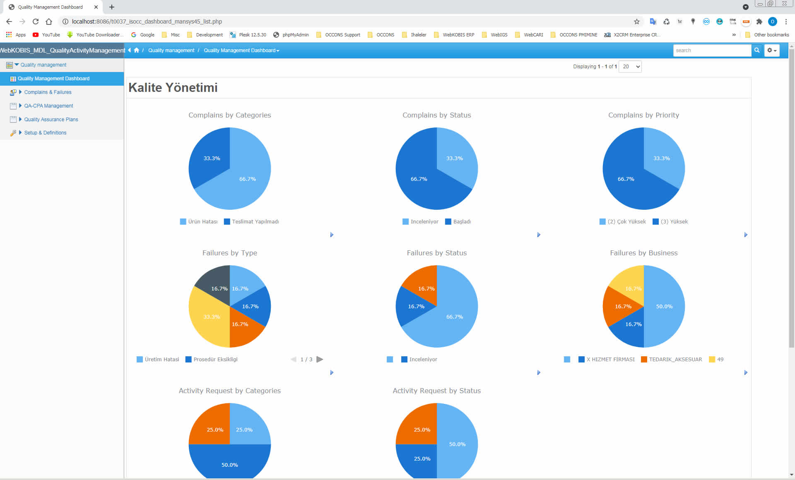
Task: Toggle TEDARIK_AKSESUAR legend entry
Action: pyautogui.click(x=672, y=360)
